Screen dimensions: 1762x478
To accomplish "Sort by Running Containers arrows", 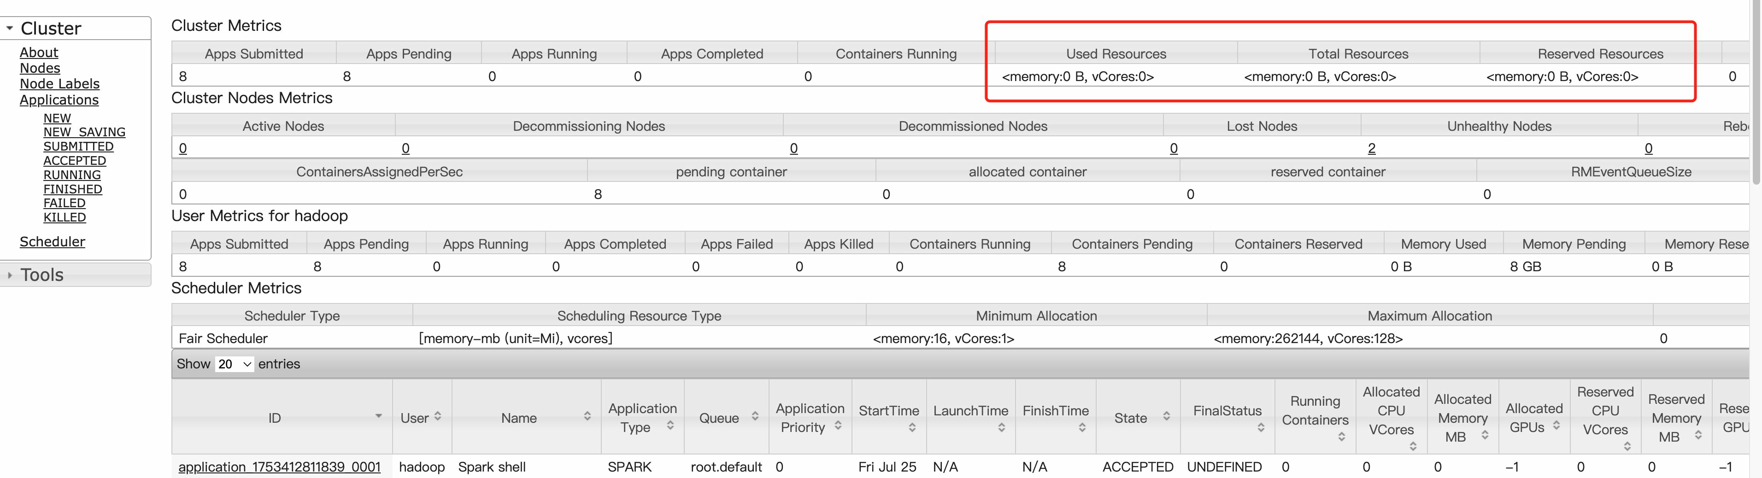I will [x=1341, y=437].
